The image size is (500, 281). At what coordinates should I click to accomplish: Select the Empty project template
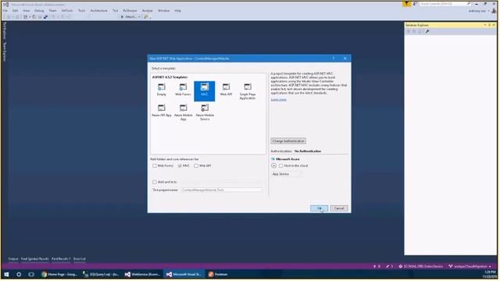click(162, 90)
